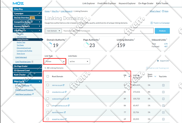The height and width of the screenshot is (123, 182).
Task: Check the kentlive.news row checkbox
Action: coord(48,112)
